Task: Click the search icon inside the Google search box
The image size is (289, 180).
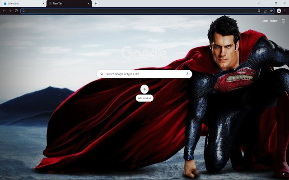Action: click(x=102, y=74)
